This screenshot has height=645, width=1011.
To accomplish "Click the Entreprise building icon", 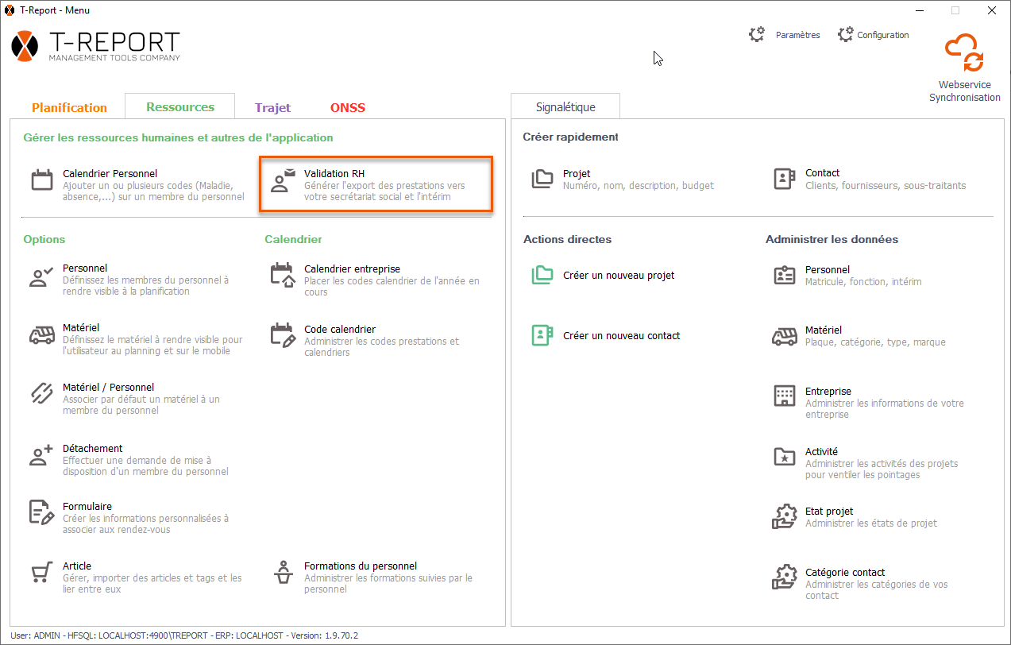I will pyautogui.click(x=784, y=396).
